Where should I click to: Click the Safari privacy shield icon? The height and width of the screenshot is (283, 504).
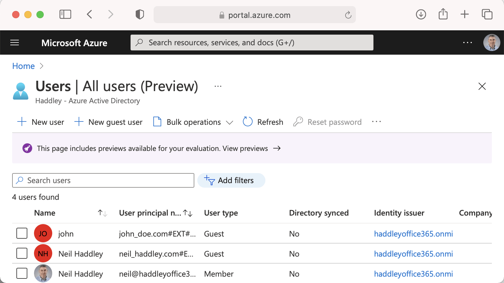pos(140,14)
